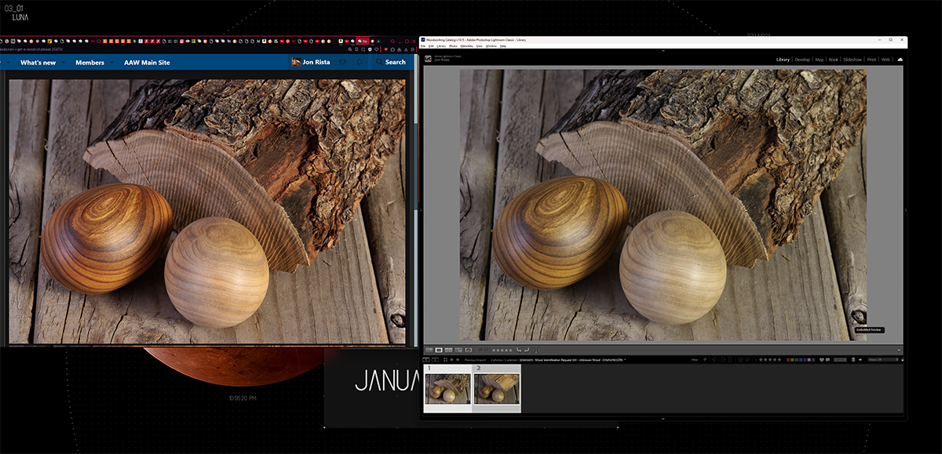
Task: Click the second window display button in filmstrip
Action: tap(435, 360)
